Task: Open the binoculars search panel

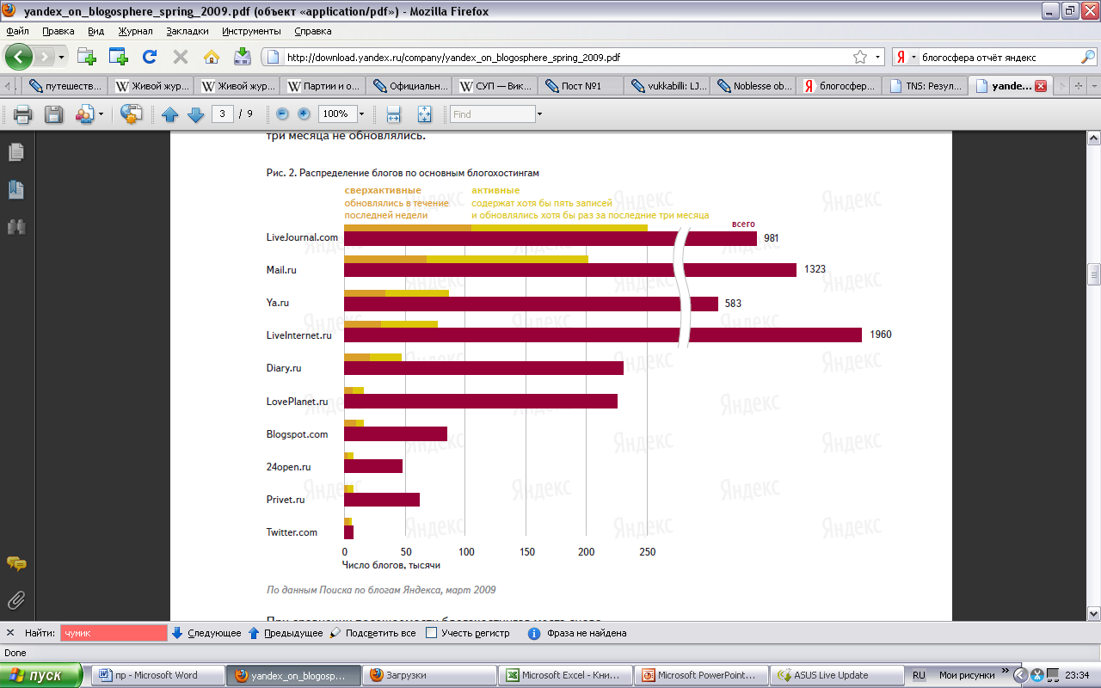Action: (x=16, y=226)
